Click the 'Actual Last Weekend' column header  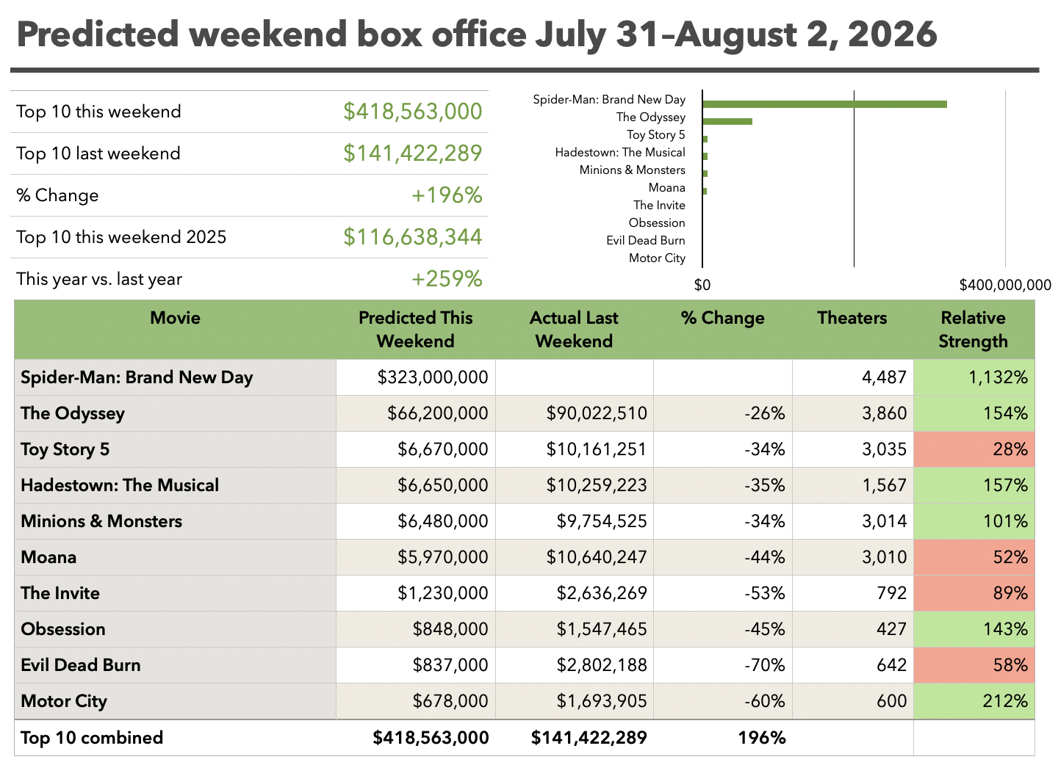click(575, 330)
